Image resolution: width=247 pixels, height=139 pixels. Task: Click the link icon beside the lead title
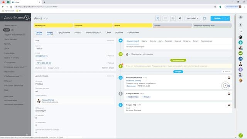[x=47, y=19]
